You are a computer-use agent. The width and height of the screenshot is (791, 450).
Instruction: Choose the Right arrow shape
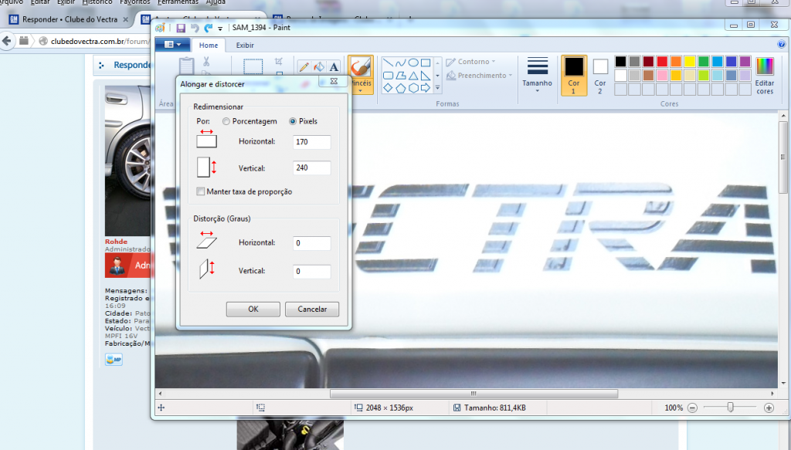pyautogui.click(x=426, y=88)
